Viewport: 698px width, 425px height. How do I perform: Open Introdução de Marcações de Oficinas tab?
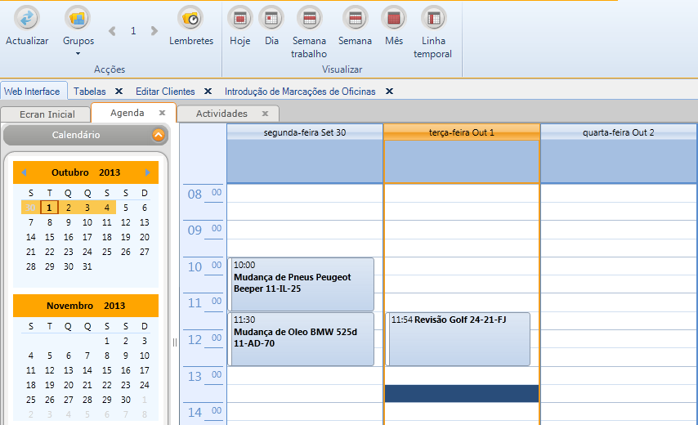(300, 92)
